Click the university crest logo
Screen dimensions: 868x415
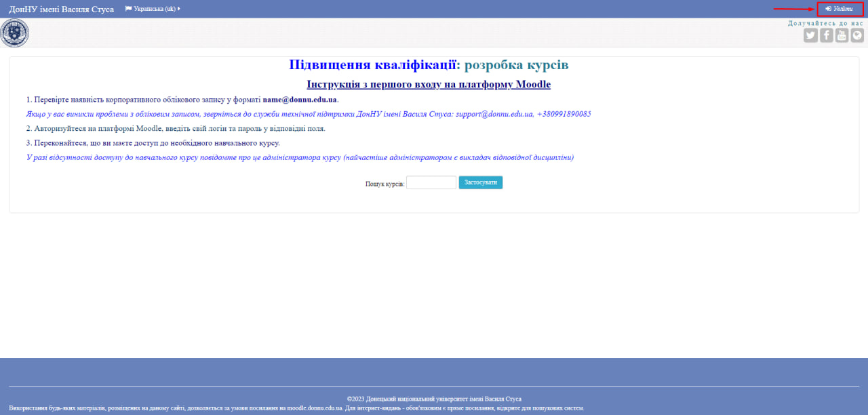coord(15,33)
